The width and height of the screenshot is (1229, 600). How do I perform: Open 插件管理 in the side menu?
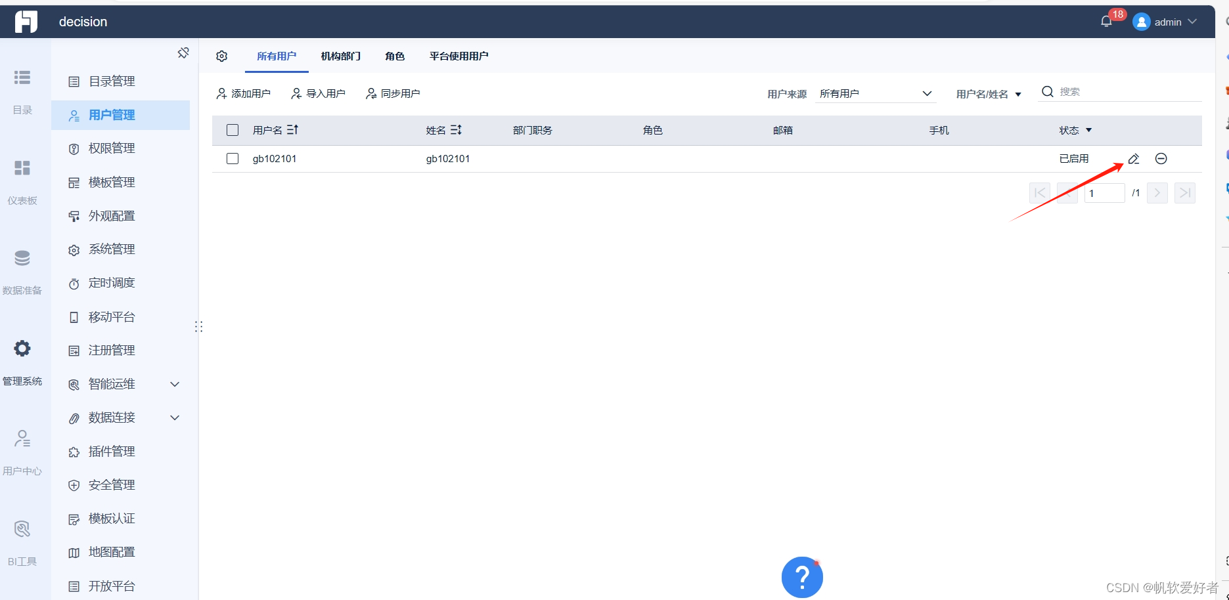(121, 452)
